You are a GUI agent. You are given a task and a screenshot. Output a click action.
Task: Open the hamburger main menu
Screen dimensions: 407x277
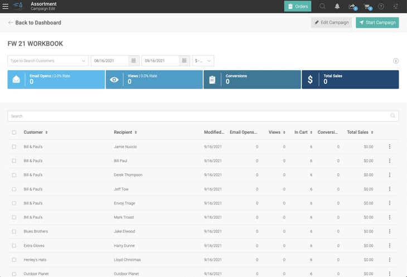tap(5, 6)
